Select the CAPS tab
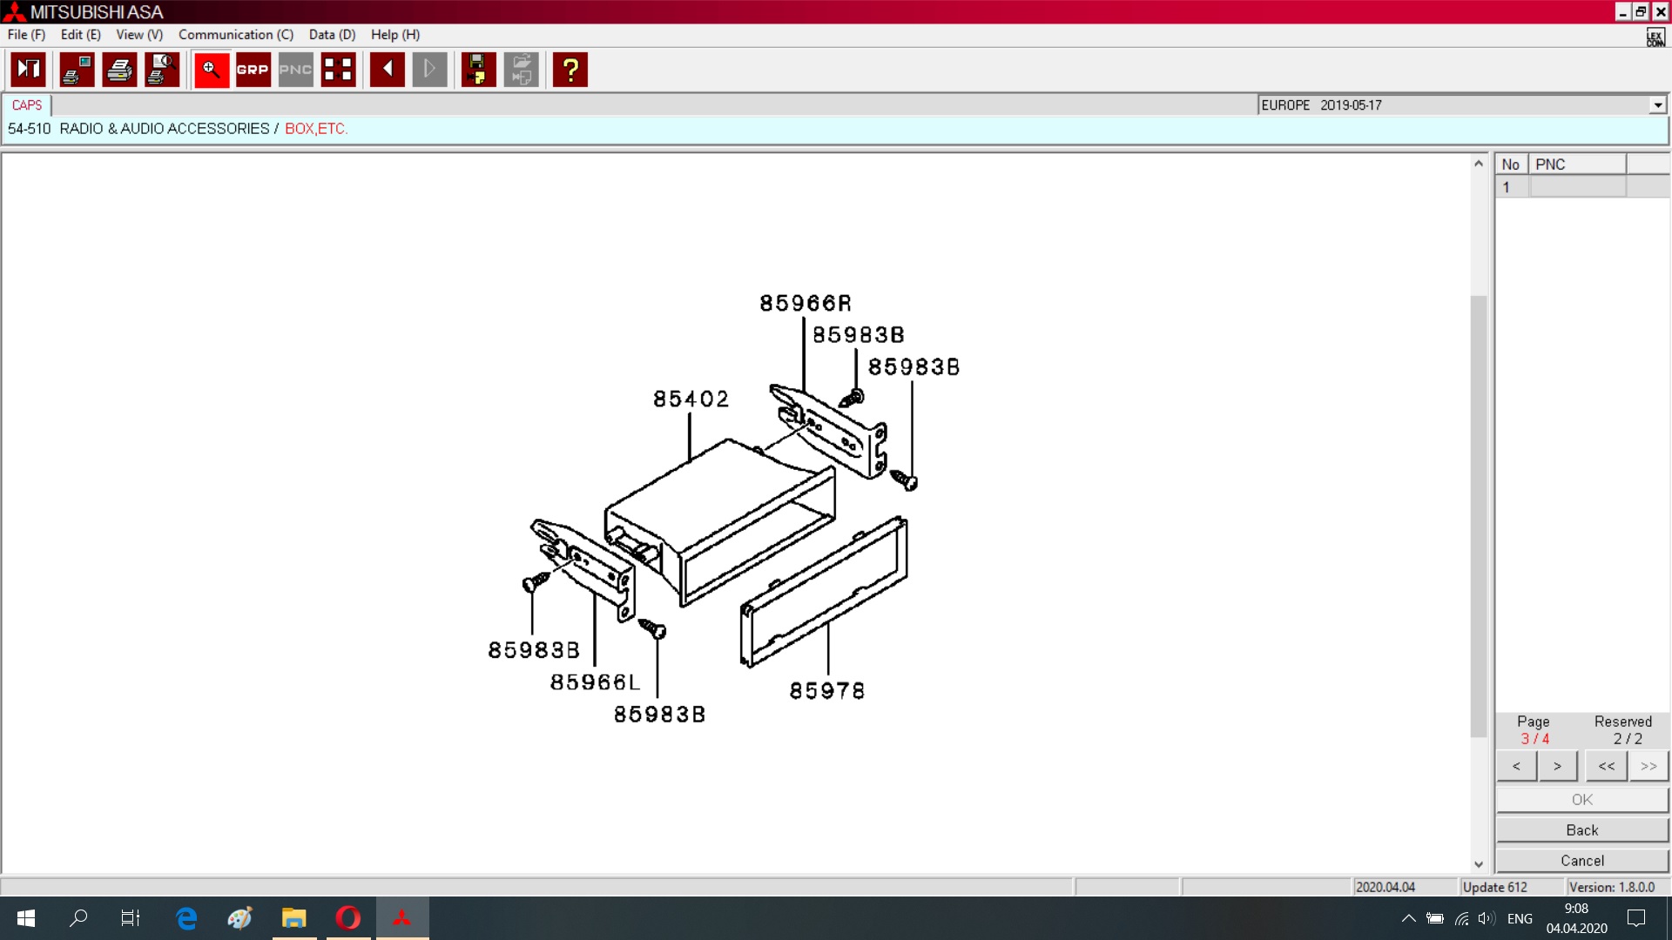 [x=27, y=105]
